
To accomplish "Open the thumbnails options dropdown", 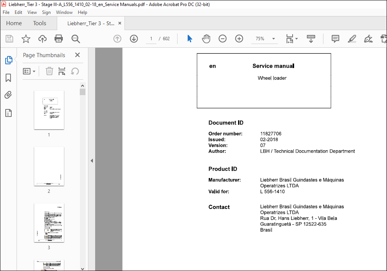I will [x=29, y=71].
